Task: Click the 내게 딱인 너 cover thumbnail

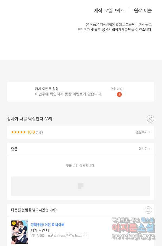Action: click(20, 232)
